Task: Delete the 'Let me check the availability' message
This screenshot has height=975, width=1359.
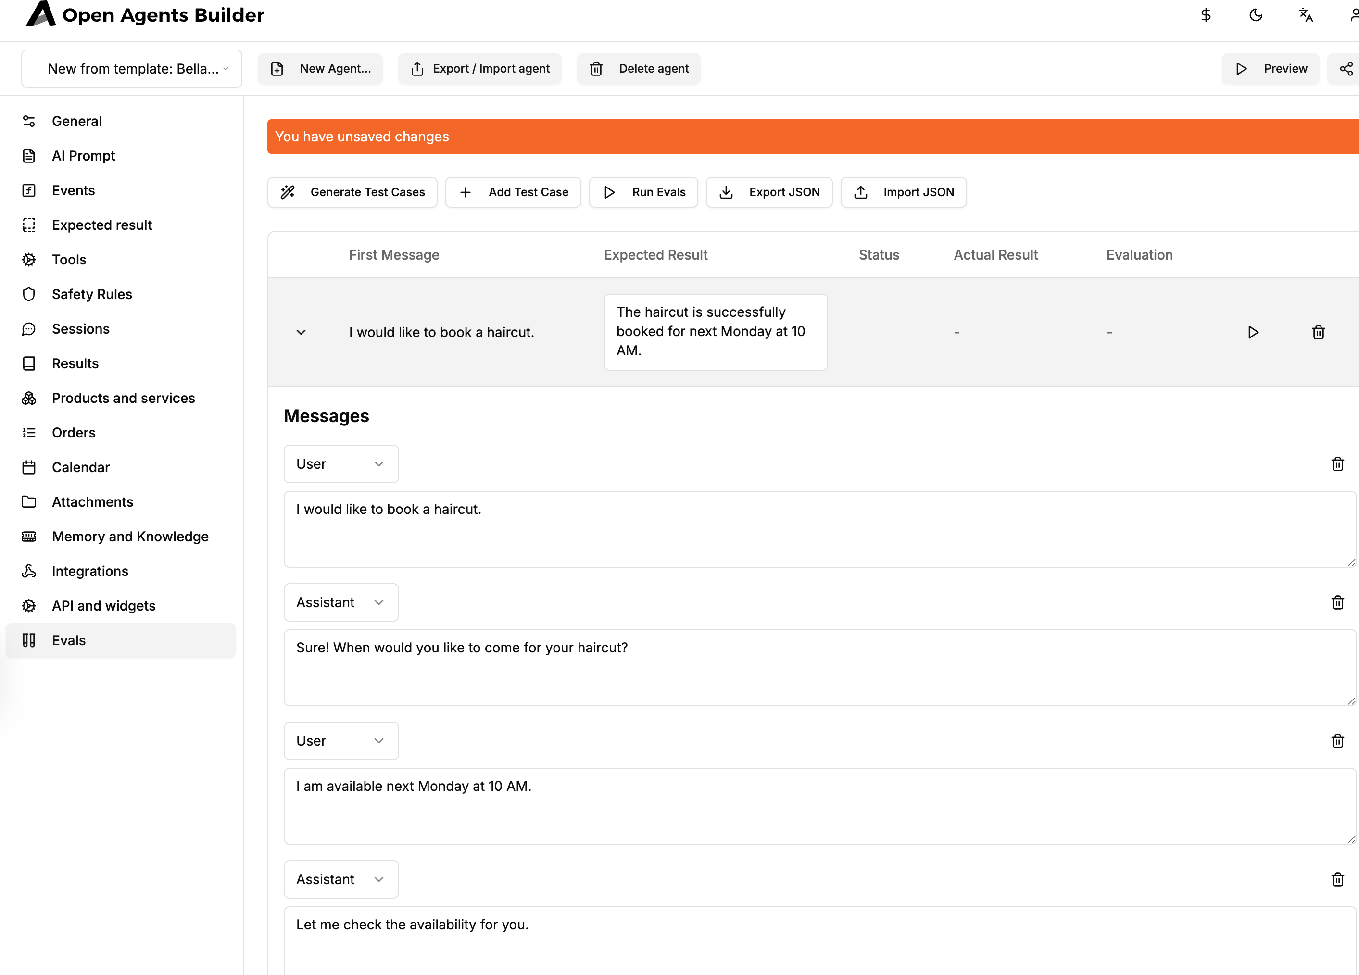Action: pos(1337,879)
